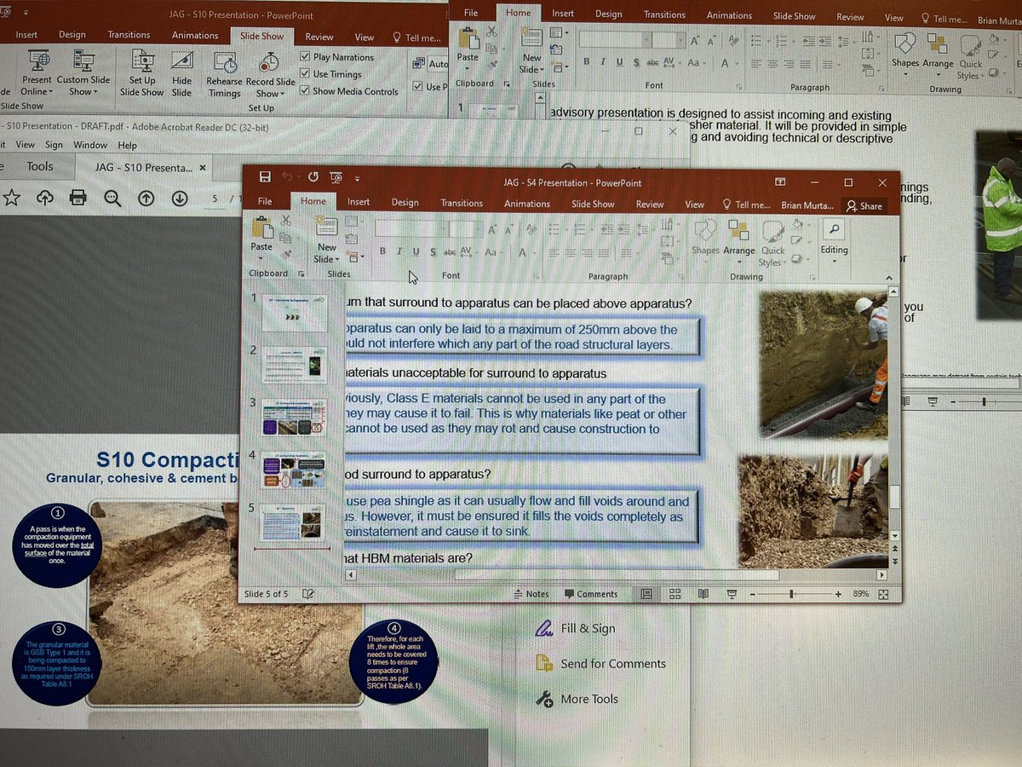Click the Shapes gallery icon in S4 Drawing group
The height and width of the screenshot is (767, 1022).
pos(705,230)
